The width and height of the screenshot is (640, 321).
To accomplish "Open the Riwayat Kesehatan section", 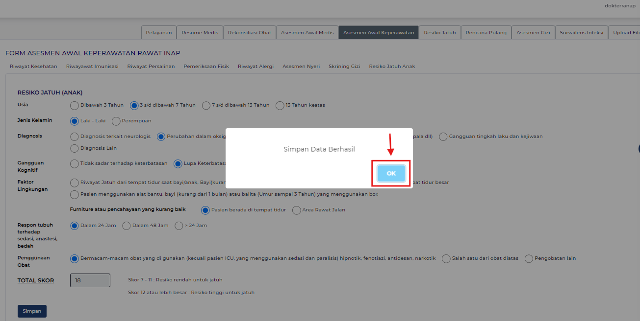I will coord(33,67).
